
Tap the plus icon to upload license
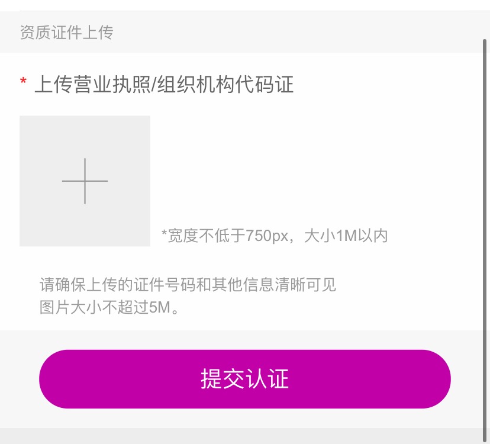85,181
